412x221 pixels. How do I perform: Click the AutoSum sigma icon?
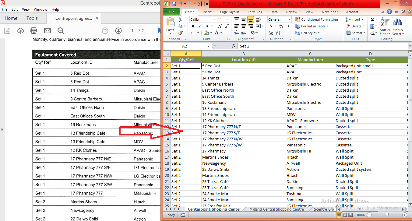[372, 19]
